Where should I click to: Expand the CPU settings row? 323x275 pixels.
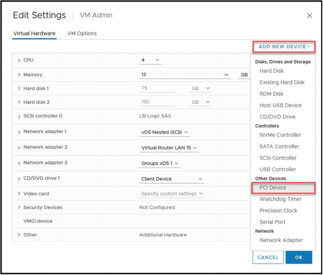(x=19, y=60)
